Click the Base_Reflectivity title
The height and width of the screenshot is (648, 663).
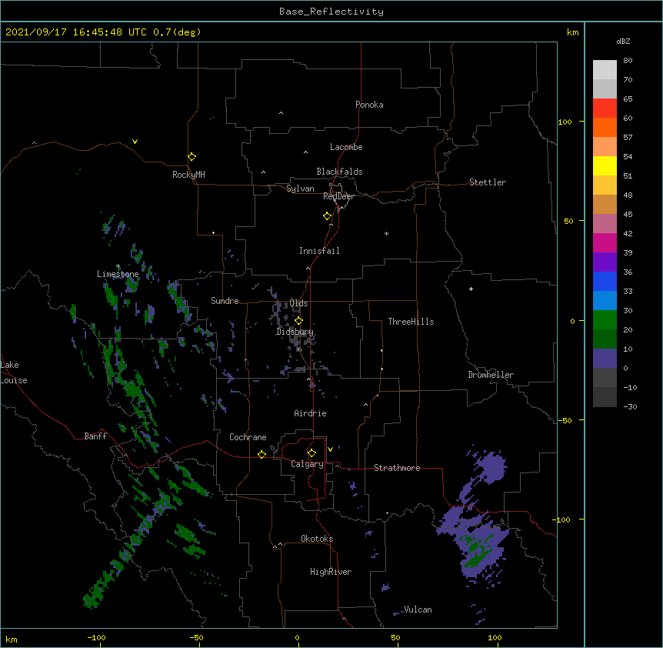pos(331,12)
